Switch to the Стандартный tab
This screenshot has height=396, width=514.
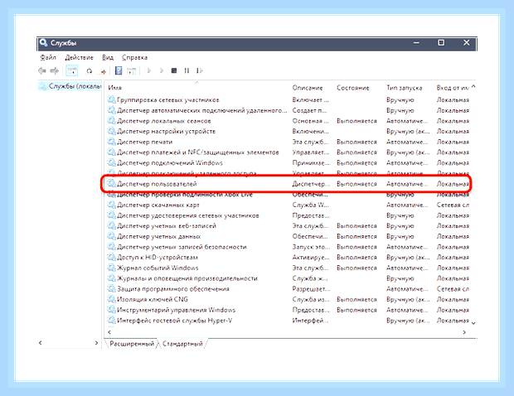182,344
